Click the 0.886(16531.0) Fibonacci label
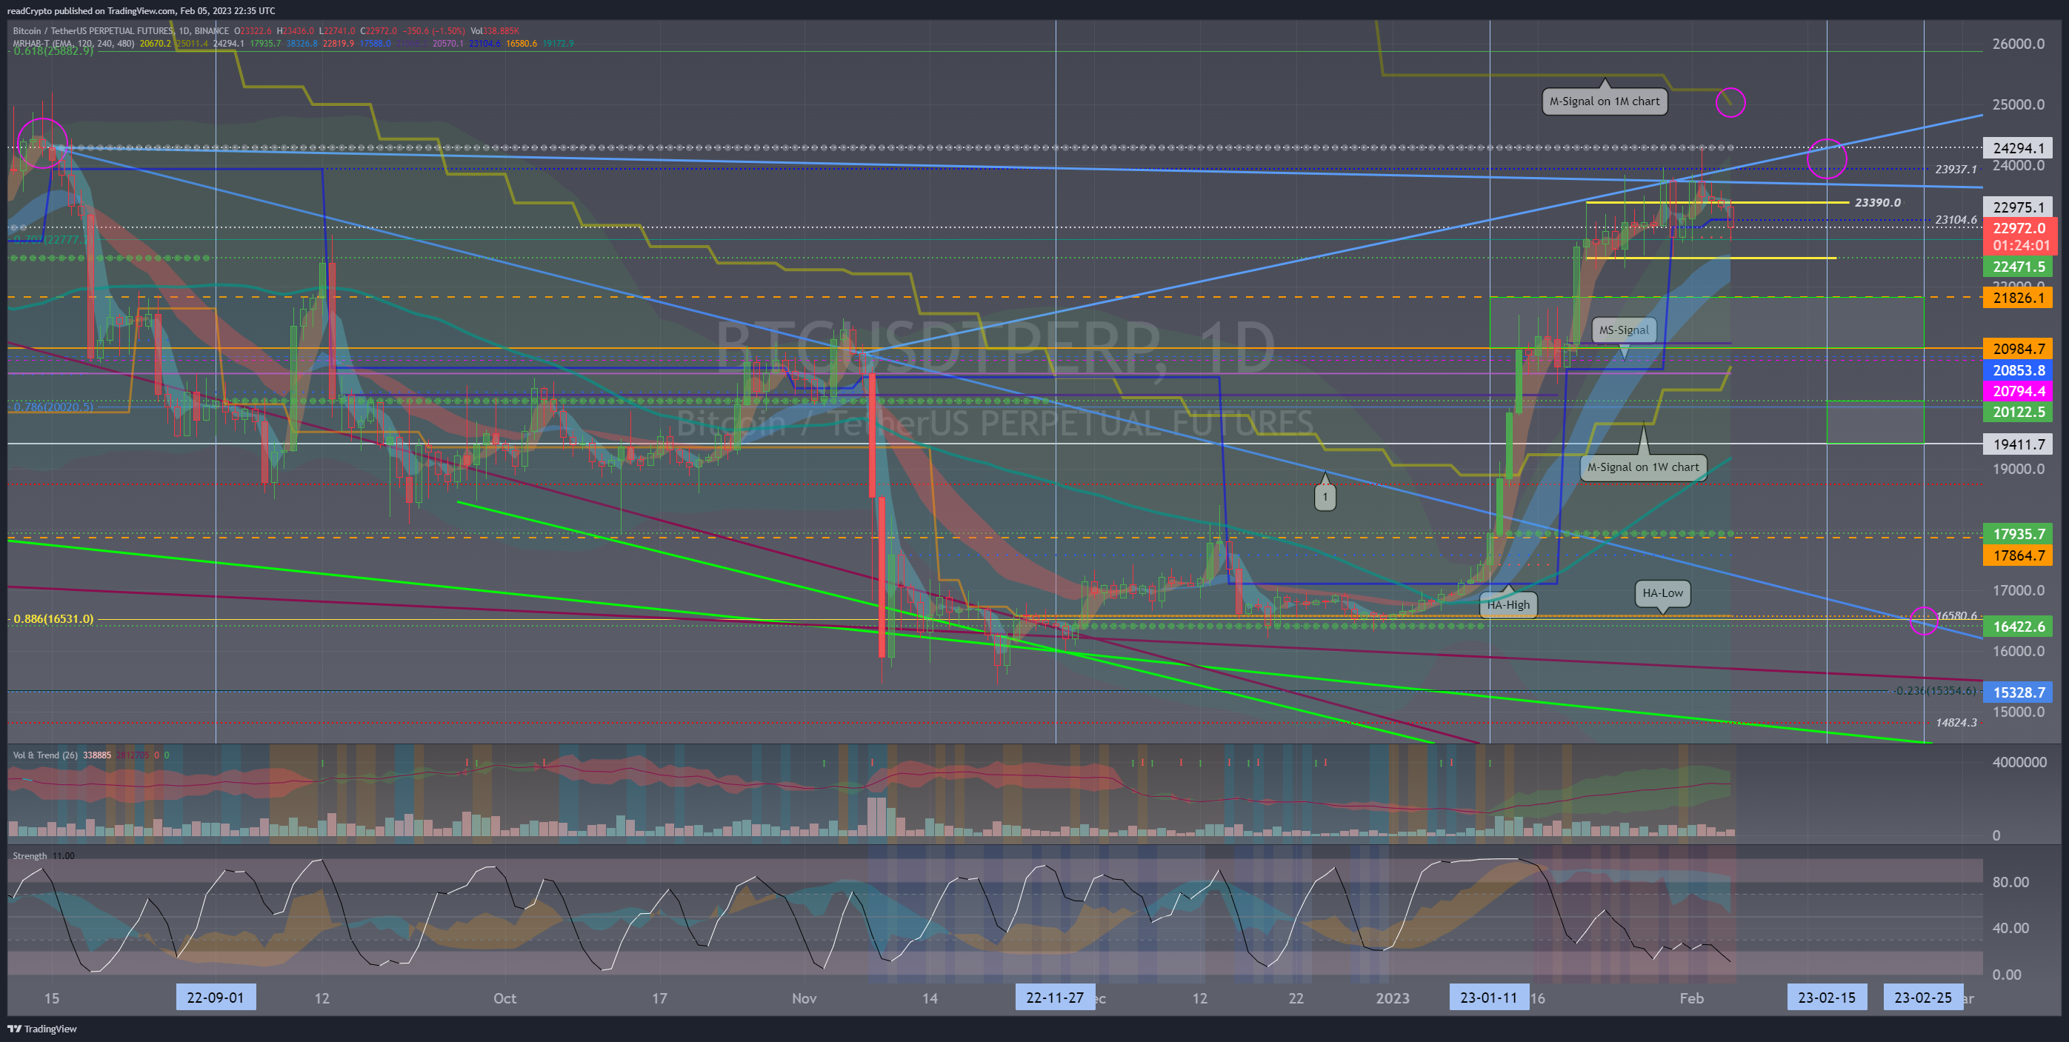Viewport: 2069px width, 1042px height. [53, 619]
